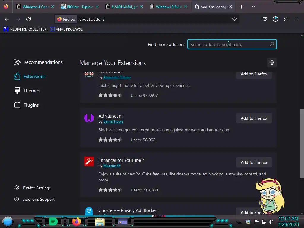Image resolution: width=304 pixels, height=228 pixels.
Task: Open the MEDIAFIRE ROULETTER bookmark
Action: 25,29
